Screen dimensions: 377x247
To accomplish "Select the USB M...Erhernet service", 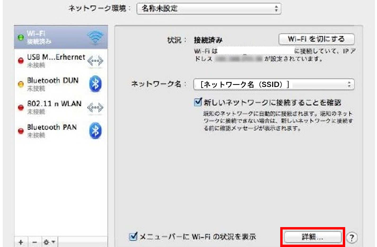I will (x=61, y=61).
